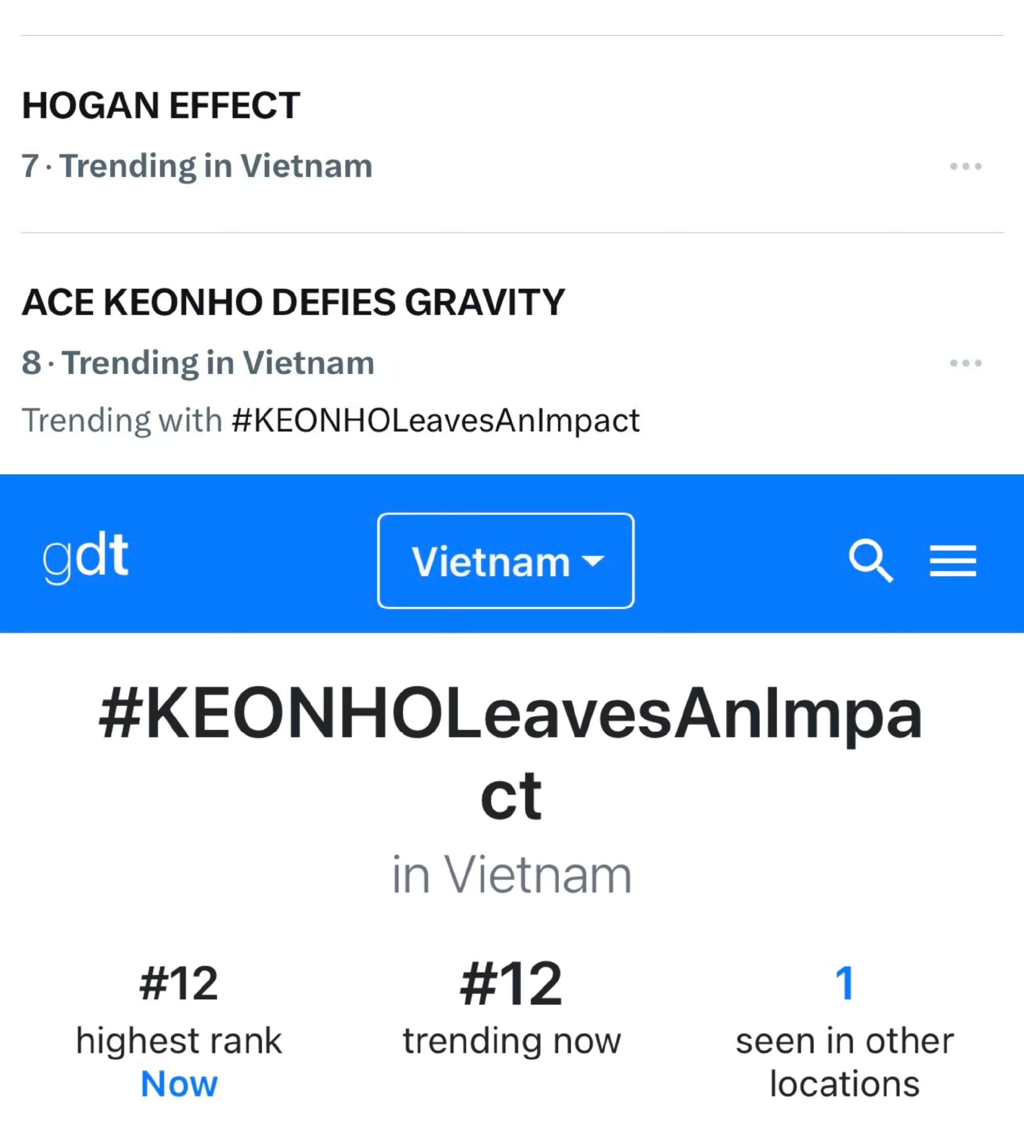The height and width of the screenshot is (1137, 1024).
Task: Click the #12 trending now stat
Action: pyautogui.click(x=511, y=984)
